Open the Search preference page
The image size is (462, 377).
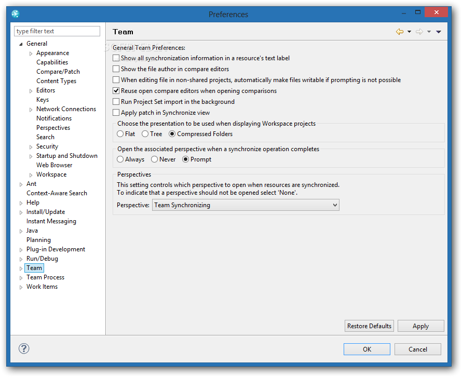point(45,137)
